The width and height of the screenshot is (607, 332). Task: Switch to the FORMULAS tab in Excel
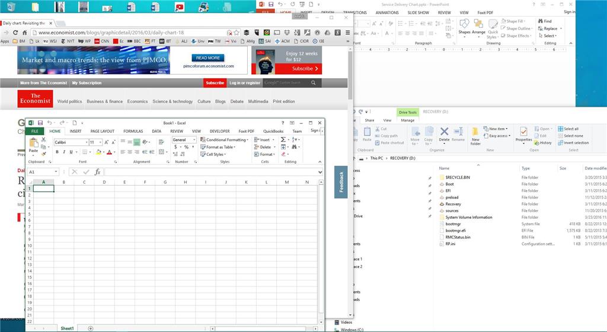click(133, 131)
